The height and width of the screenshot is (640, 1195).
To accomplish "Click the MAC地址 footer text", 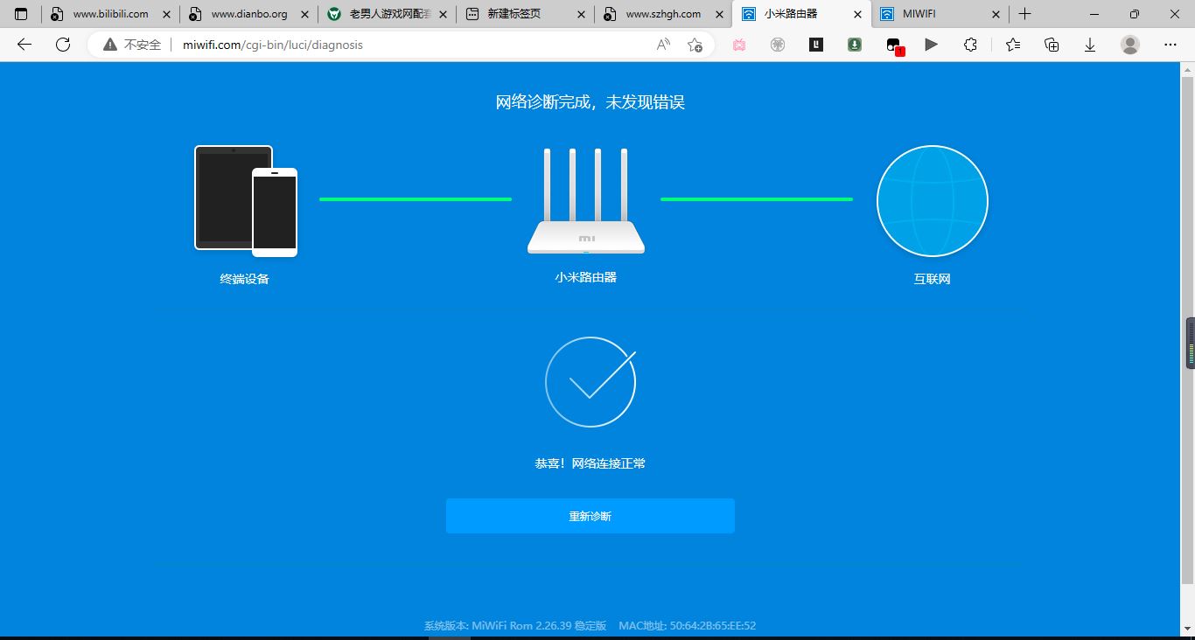I will (687, 626).
